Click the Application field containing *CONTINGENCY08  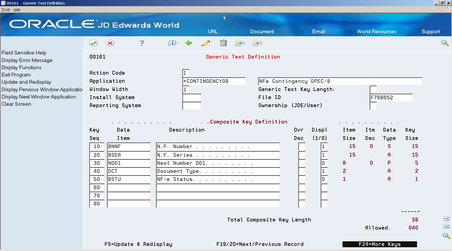tap(214, 81)
